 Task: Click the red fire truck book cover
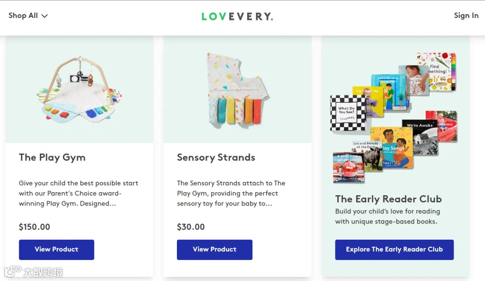click(348, 167)
